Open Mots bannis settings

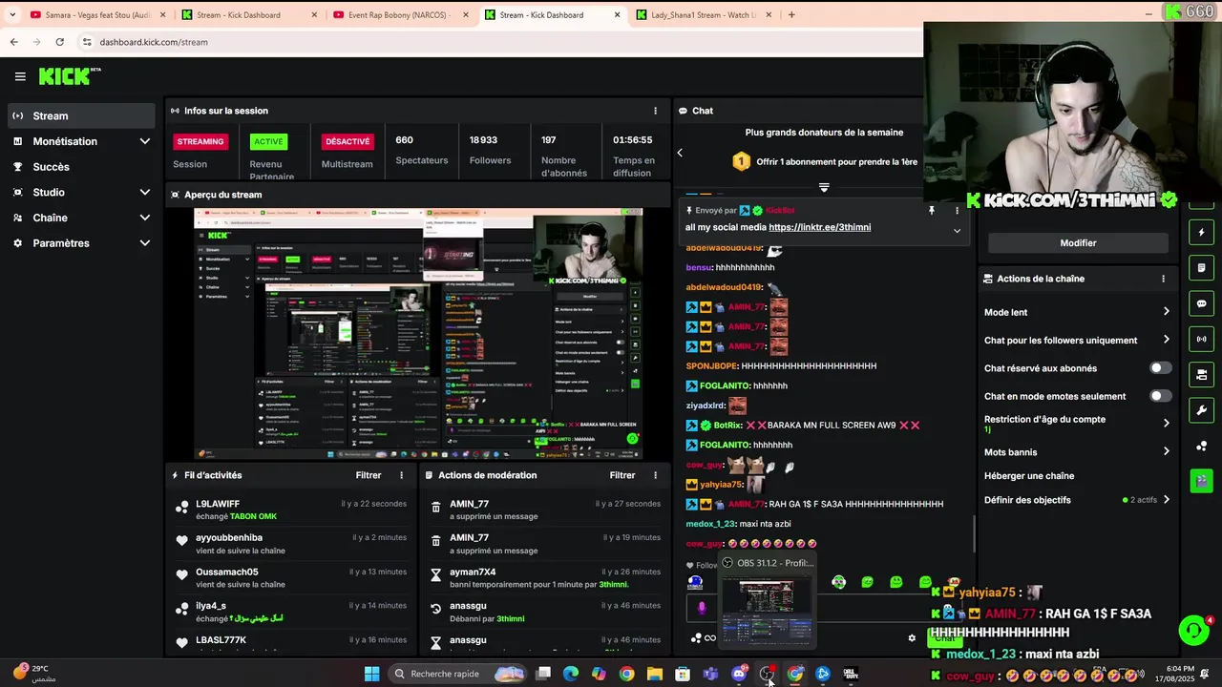[x=1077, y=452]
